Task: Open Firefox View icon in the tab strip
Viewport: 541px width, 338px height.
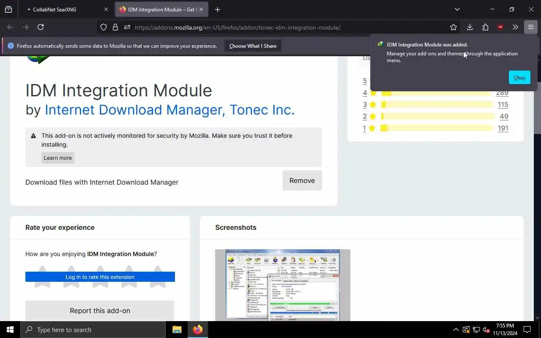Action: point(8,9)
